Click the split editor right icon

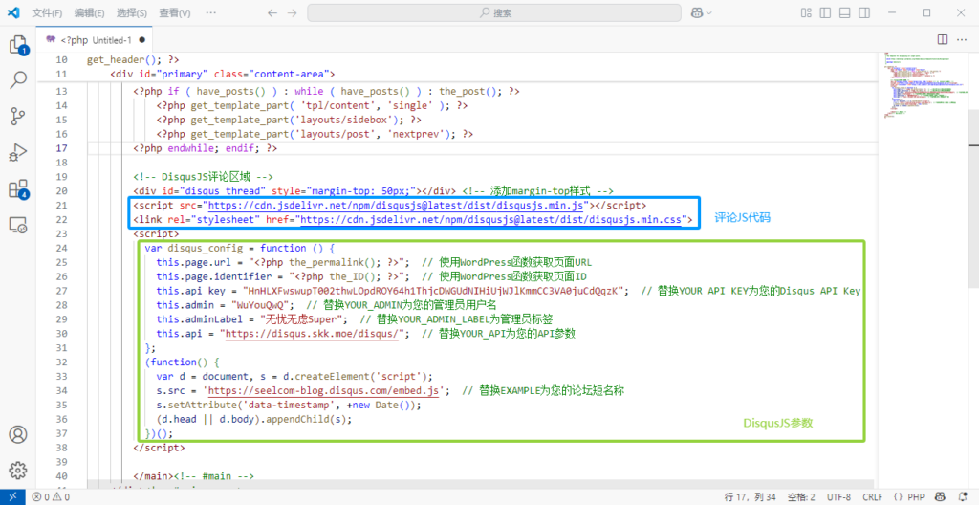coord(942,40)
